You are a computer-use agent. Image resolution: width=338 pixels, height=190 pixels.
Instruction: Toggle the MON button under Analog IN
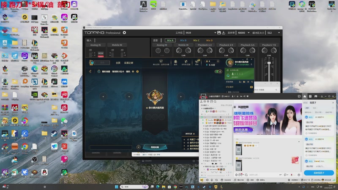click(x=101, y=53)
